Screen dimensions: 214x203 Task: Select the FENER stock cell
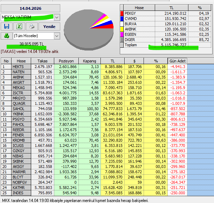coord(21,135)
